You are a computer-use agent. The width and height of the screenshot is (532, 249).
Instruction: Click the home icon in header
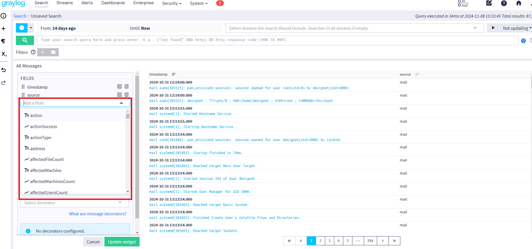coord(519,3)
